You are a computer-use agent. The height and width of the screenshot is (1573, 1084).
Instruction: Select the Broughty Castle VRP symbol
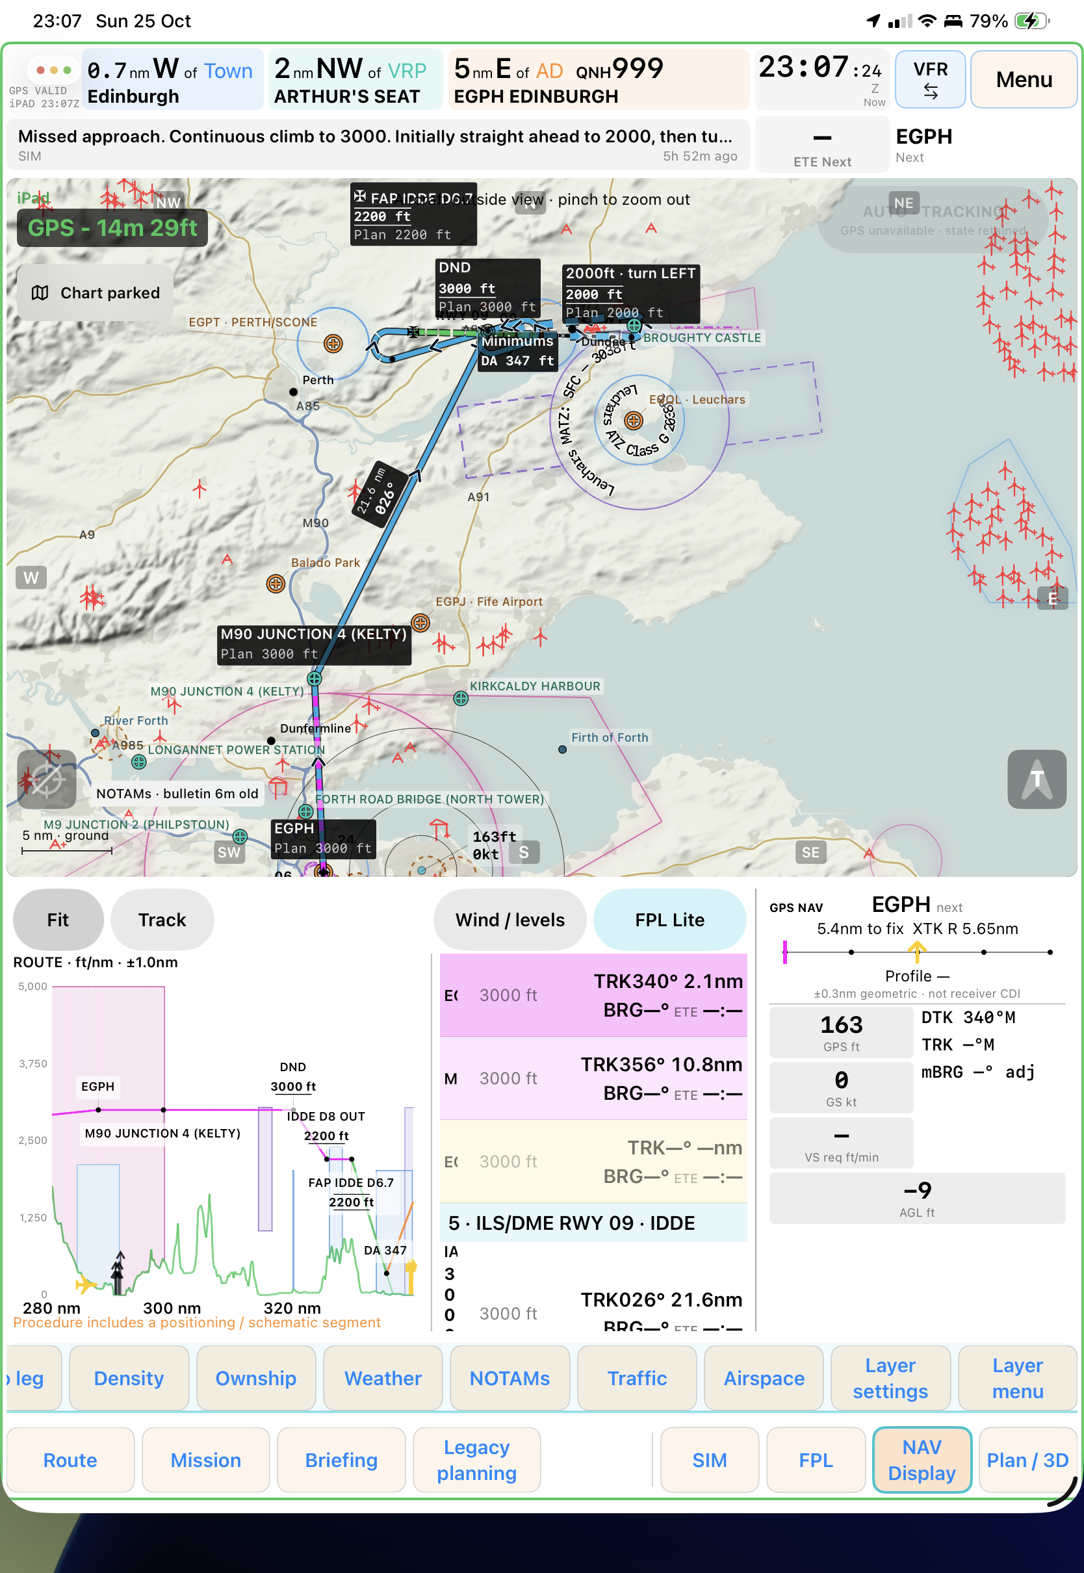(634, 326)
